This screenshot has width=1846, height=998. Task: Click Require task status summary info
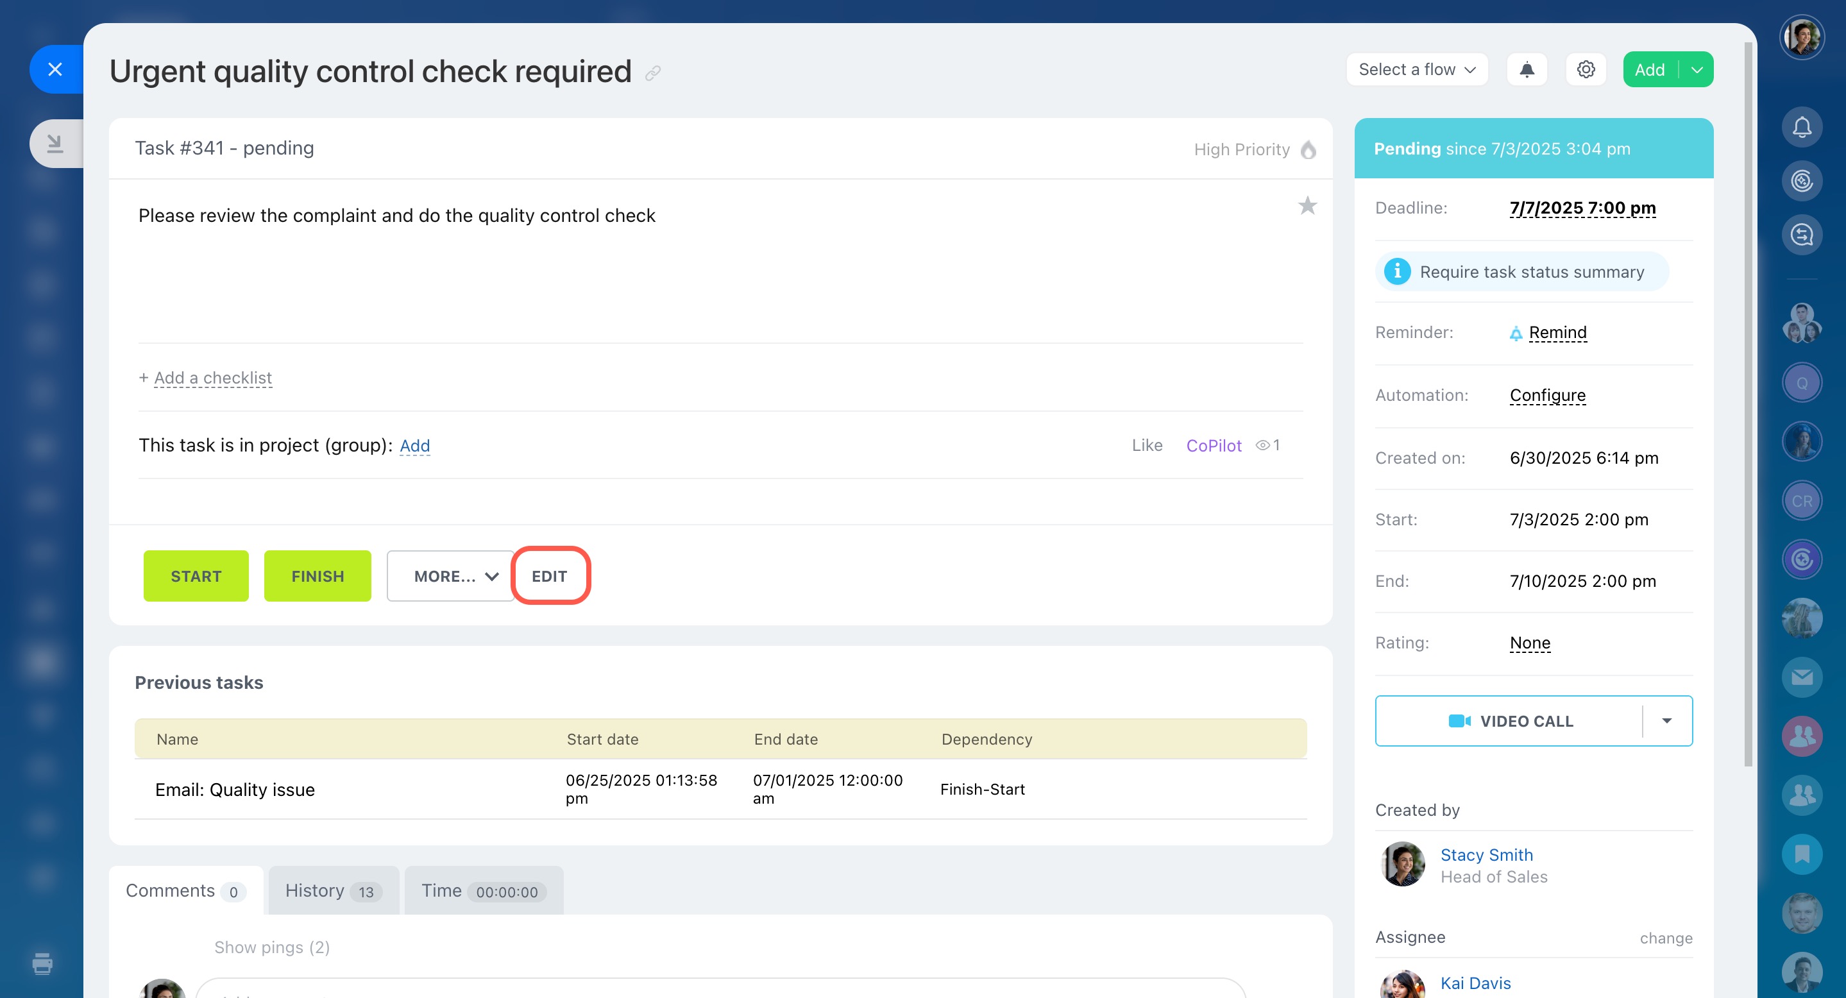click(1521, 271)
